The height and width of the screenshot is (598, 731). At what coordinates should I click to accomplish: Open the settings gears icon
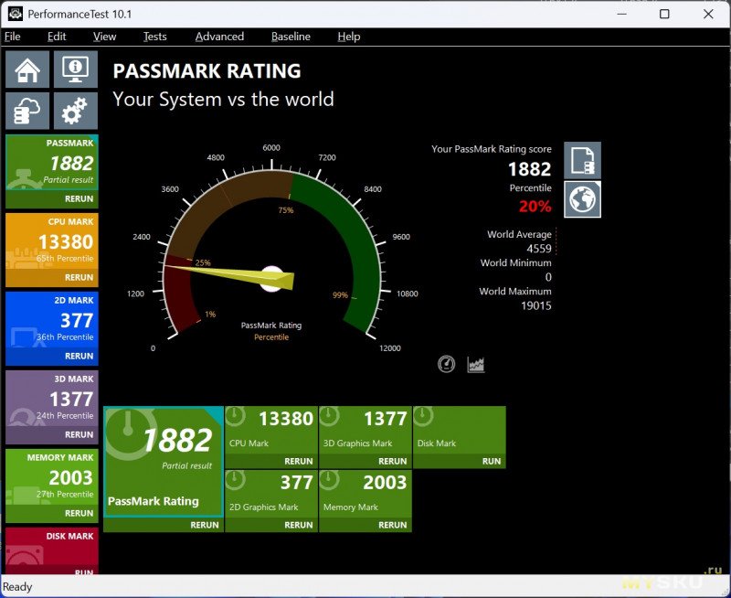[x=76, y=111]
